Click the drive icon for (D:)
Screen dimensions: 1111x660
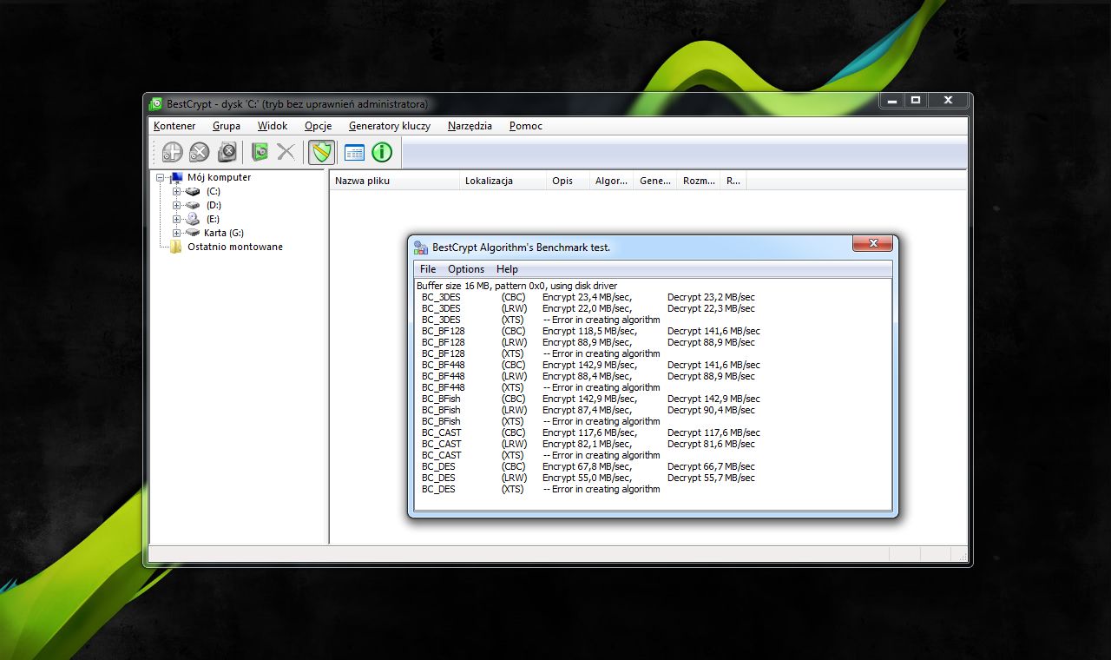coord(193,205)
